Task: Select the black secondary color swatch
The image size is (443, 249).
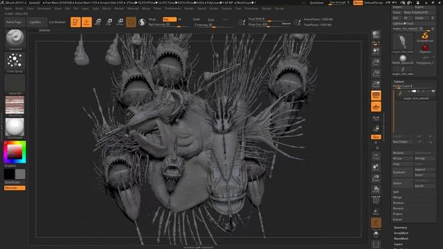Action: click(9, 174)
